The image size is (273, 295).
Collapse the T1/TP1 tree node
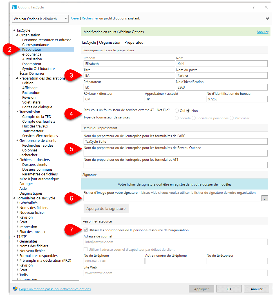14,236
